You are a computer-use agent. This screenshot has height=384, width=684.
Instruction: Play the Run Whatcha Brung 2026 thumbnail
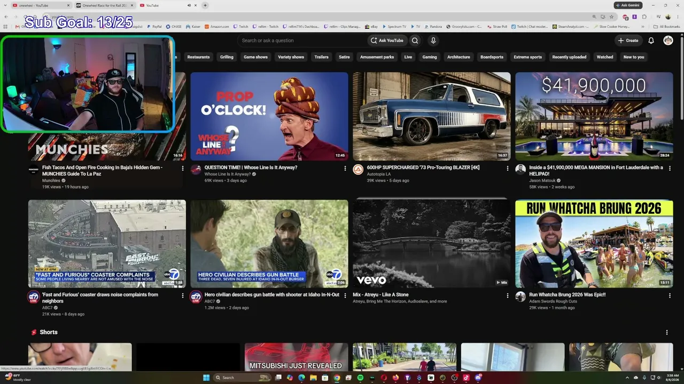594,244
